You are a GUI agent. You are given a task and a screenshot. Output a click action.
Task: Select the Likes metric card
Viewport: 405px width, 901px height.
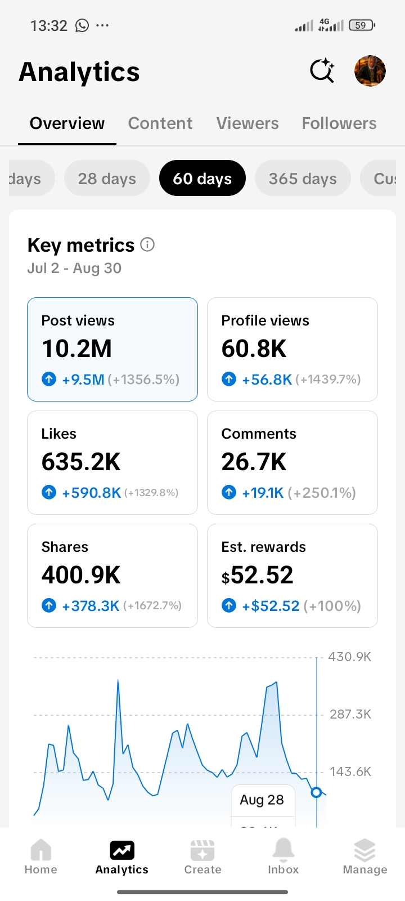coord(112,462)
